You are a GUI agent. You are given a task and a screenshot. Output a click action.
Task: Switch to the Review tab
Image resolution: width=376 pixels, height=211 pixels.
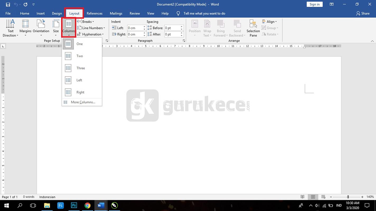pyautogui.click(x=134, y=13)
